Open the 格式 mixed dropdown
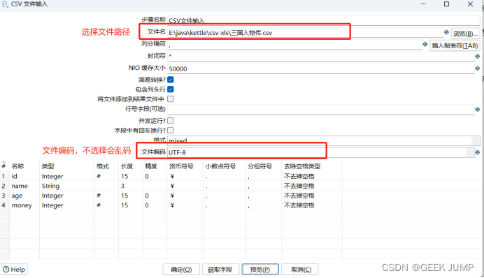484x278 pixels. pos(476,140)
